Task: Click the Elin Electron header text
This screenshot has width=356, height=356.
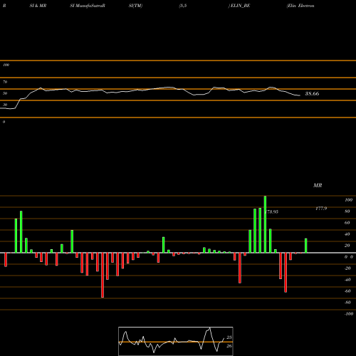Action: coord(300,6)
